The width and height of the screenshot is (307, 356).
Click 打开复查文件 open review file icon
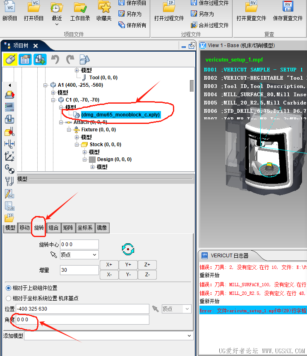click(251, 6)
